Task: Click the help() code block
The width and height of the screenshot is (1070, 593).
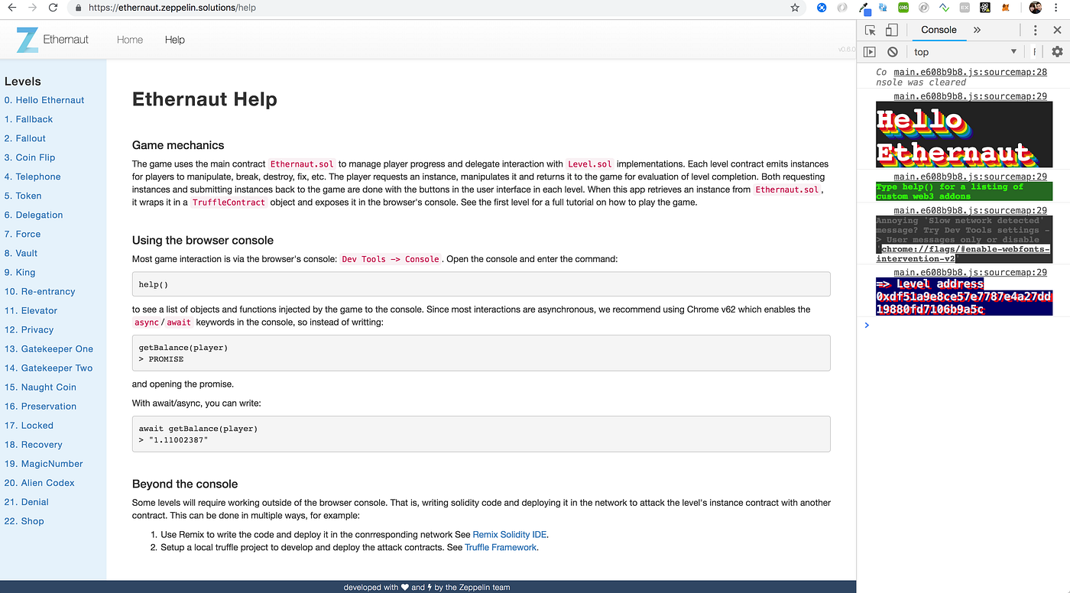Action: (x=481, y=284)
